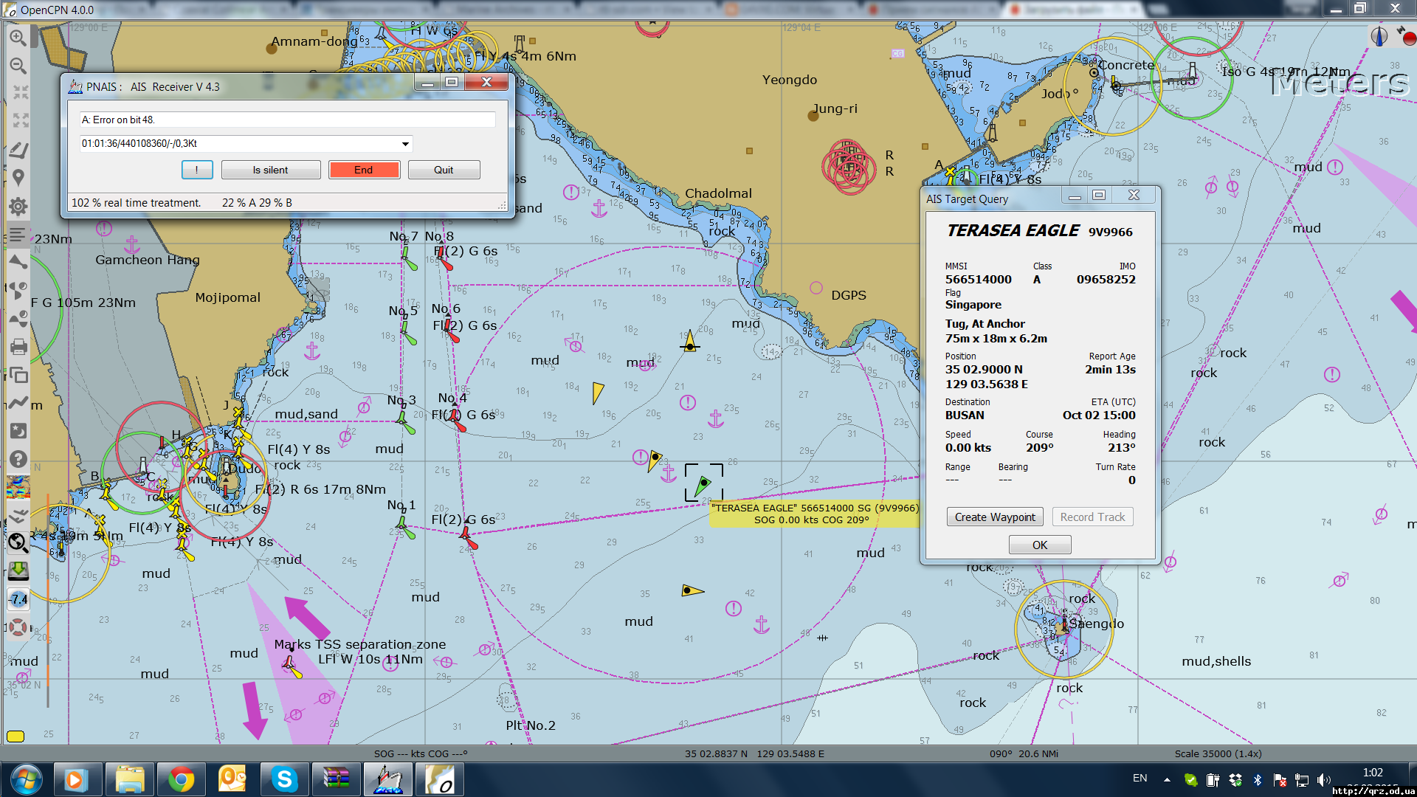The width and height of the screenshot is (1417, 797).
Task: Zoom out of the chart
Action: [x=18, y=66]
